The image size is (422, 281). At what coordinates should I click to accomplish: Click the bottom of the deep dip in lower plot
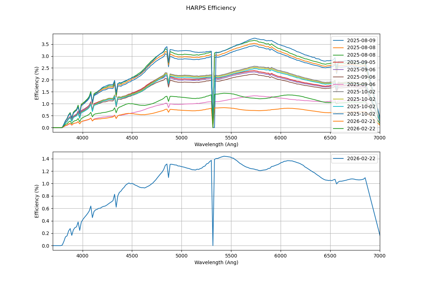click(x=213, y=245)
